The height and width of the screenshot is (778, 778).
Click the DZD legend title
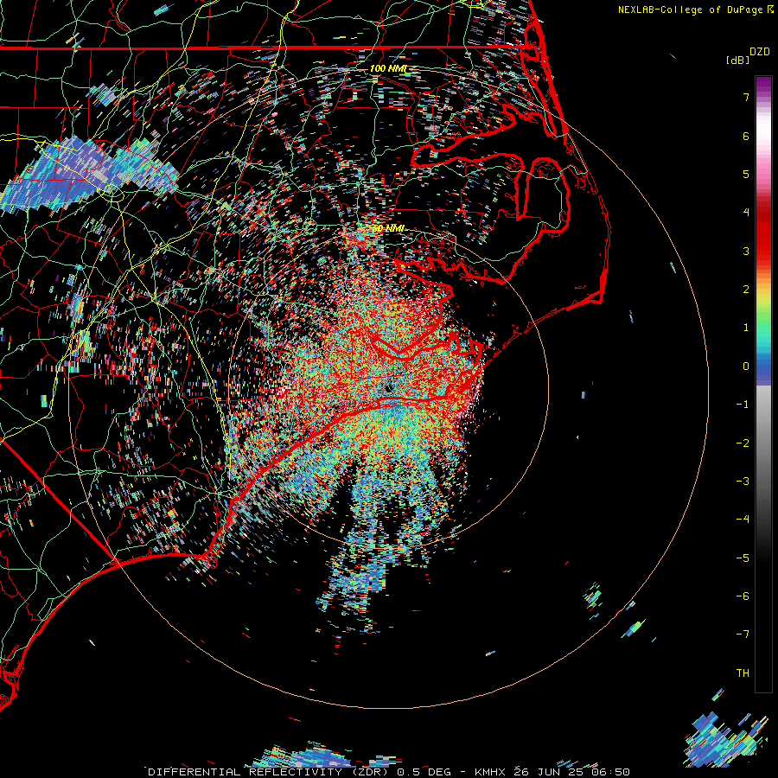(x=760, y=52)
